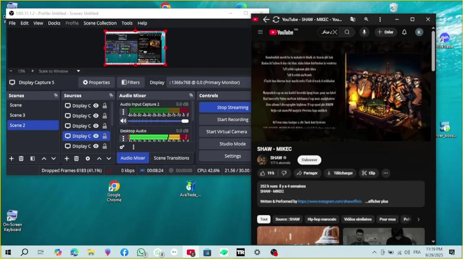
Task: Open the Tools menu in OBS
Action: point(127,23)
